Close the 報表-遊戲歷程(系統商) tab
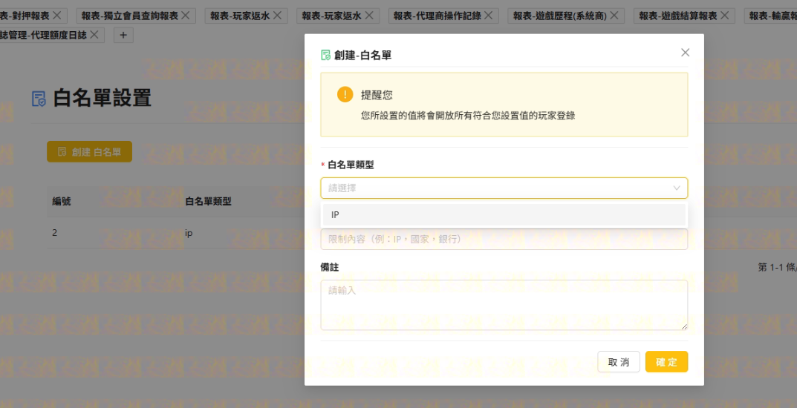The image size is (797, 408). click(614, 16)
